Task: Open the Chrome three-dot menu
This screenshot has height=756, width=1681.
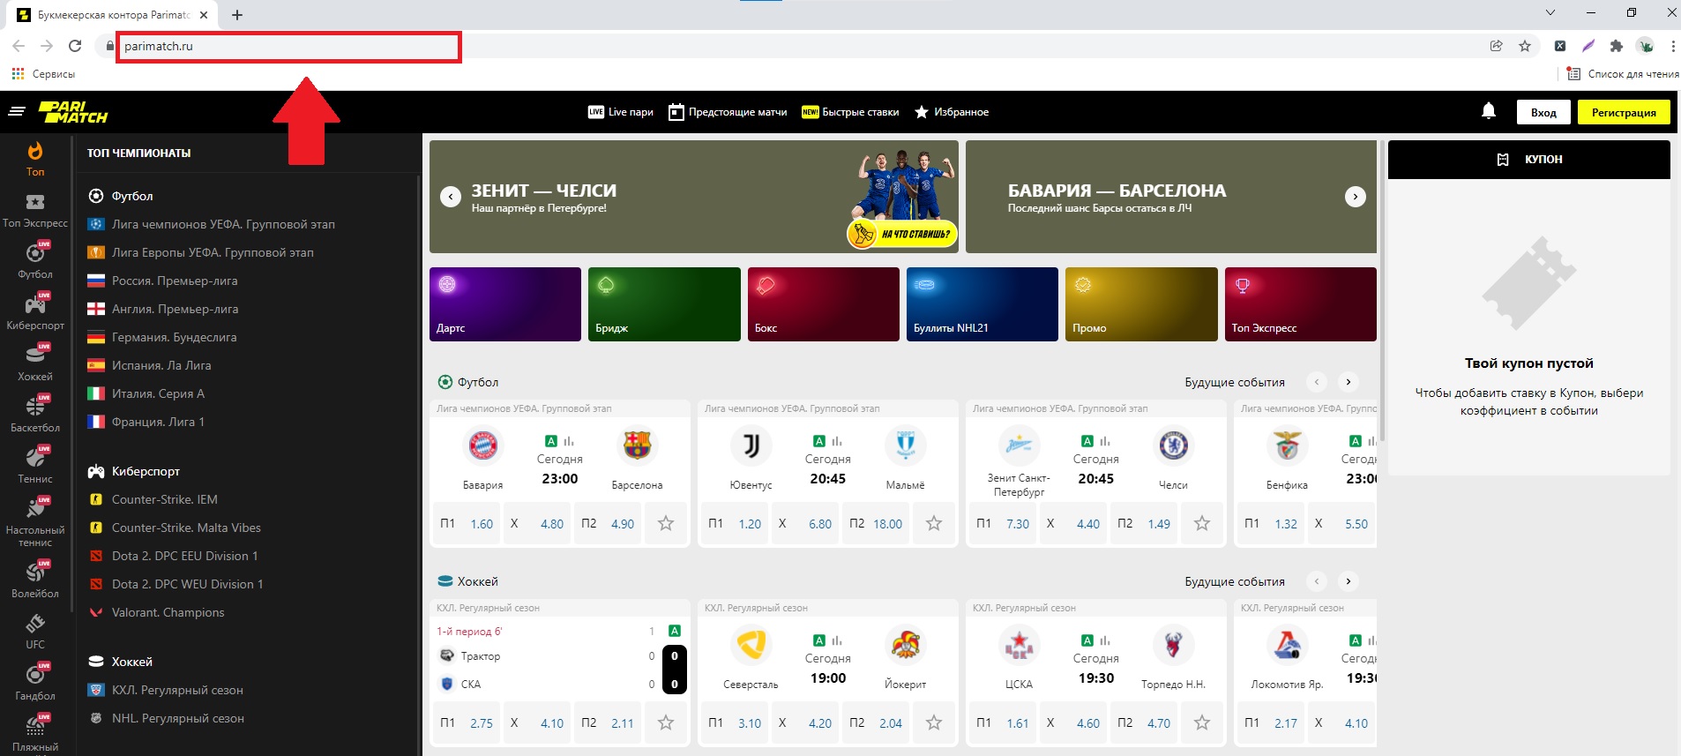Action: (1672, 46)
